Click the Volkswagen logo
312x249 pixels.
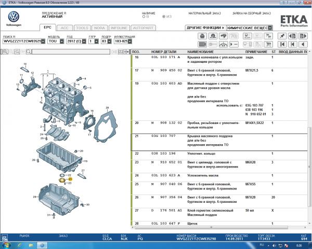point(14,17)
